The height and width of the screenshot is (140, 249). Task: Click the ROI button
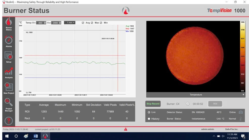pos(215,104)
